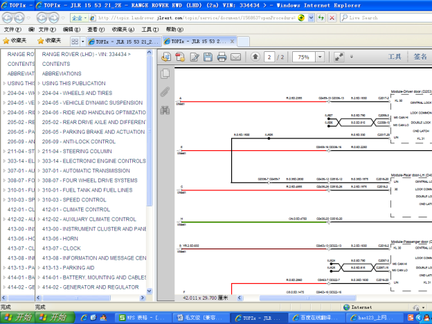Open the address bar history dropdown
432x324 pixels.
(x=311, y=18)
